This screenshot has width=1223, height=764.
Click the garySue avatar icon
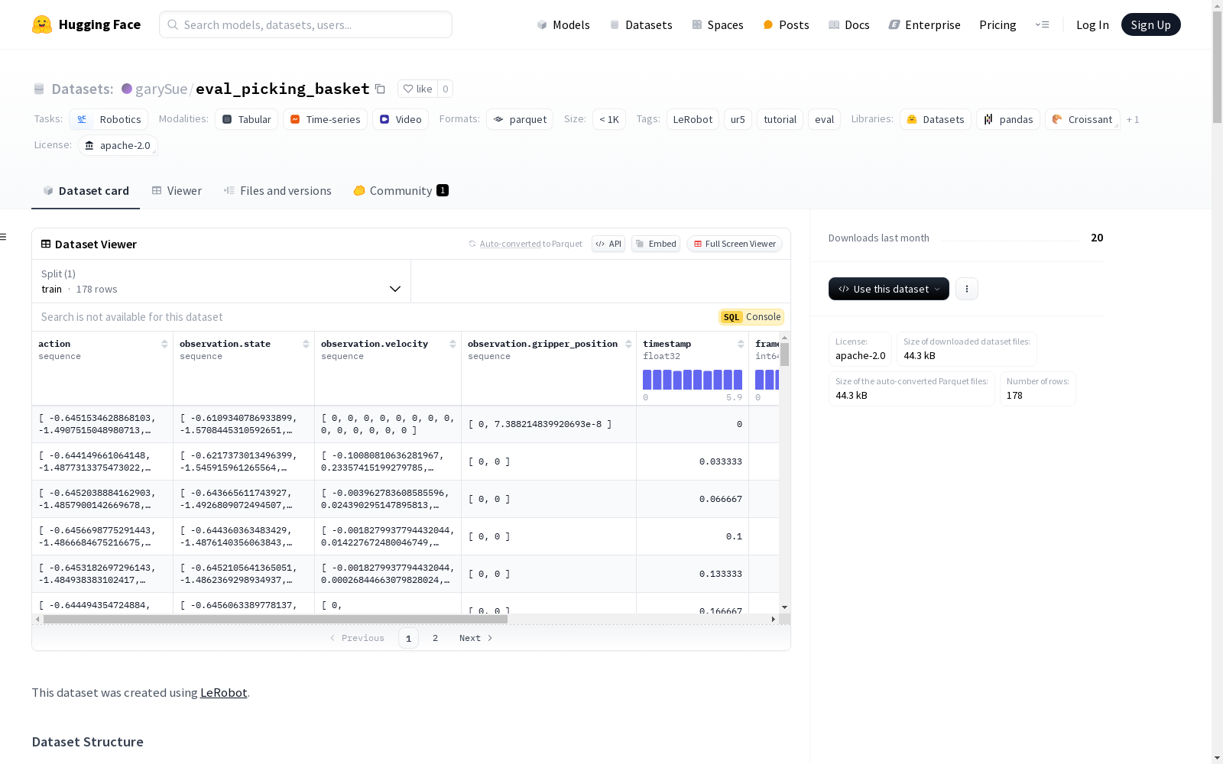click(127, 89)
